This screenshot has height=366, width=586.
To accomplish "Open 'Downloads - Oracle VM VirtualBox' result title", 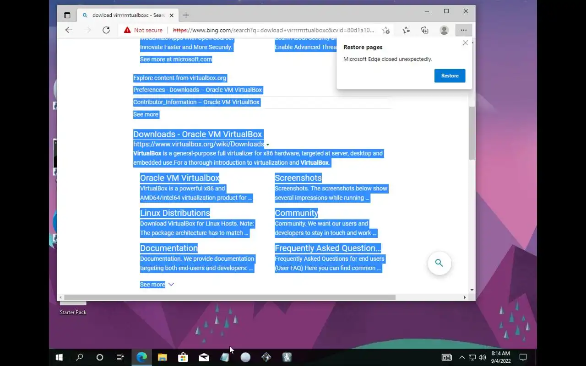I will tap(198, 134).
